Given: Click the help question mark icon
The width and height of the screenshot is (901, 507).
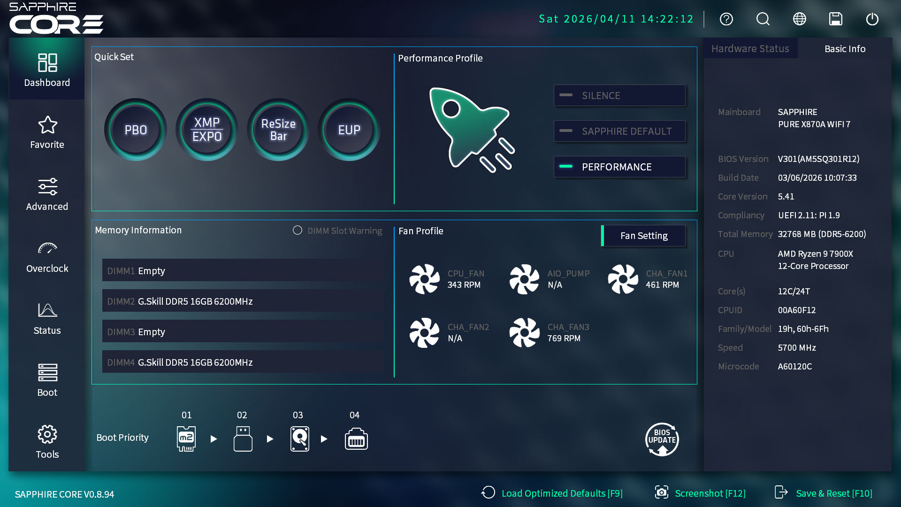Looking at the screenshot, I should (726, 19).
